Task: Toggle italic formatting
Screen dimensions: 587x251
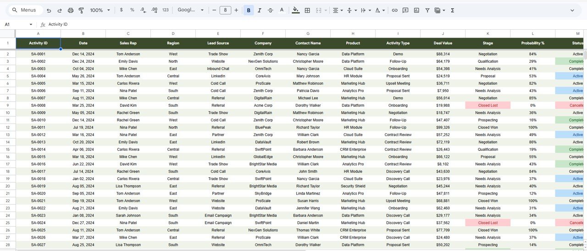Action: 260,10
